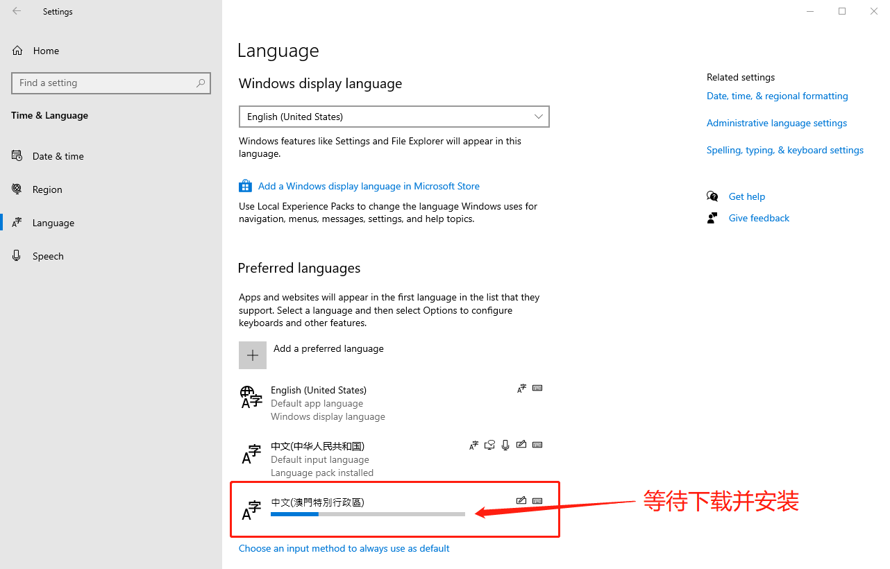Click the chevron of the display language combo box

coord(539,117)
